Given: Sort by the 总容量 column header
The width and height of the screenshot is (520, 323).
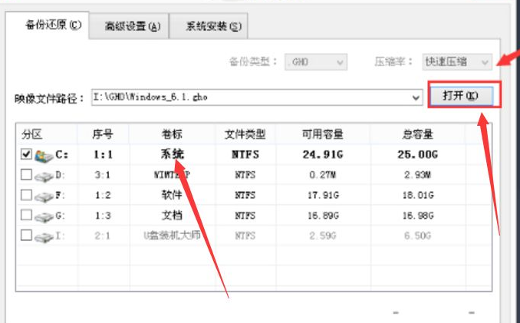Looking at the screenshot, I should (417, 134).
